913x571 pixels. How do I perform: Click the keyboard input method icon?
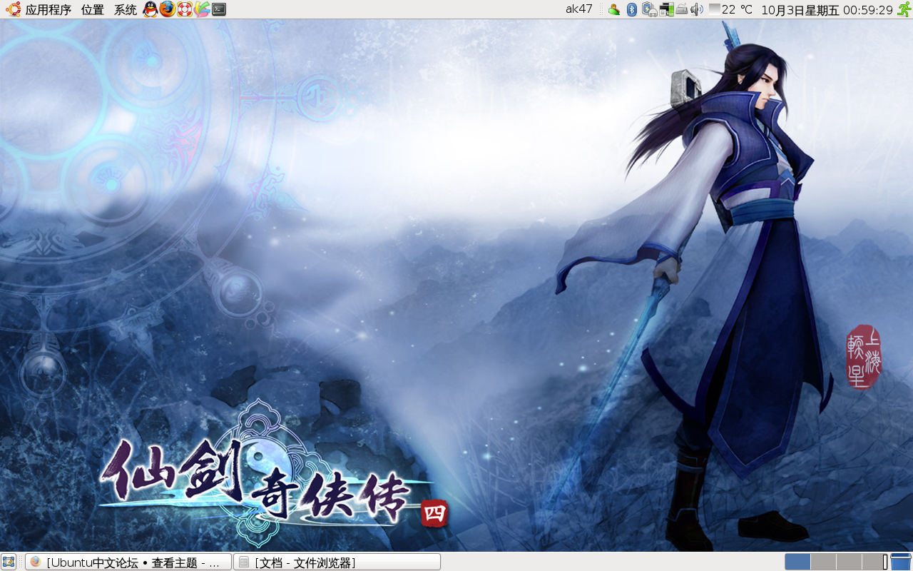(x=682, y=9)
